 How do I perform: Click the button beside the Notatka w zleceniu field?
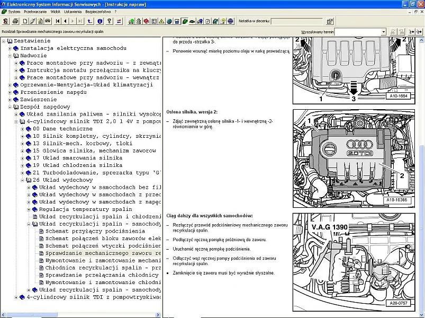point(330,21)
